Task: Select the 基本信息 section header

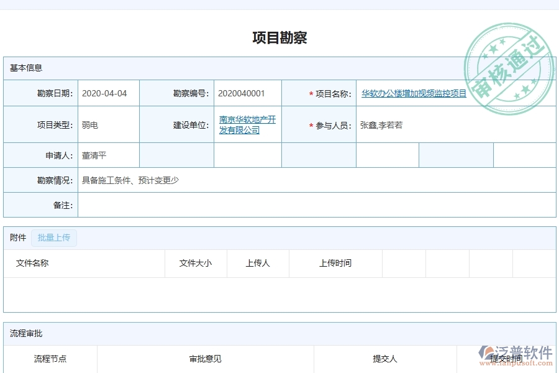Action: 25,68
